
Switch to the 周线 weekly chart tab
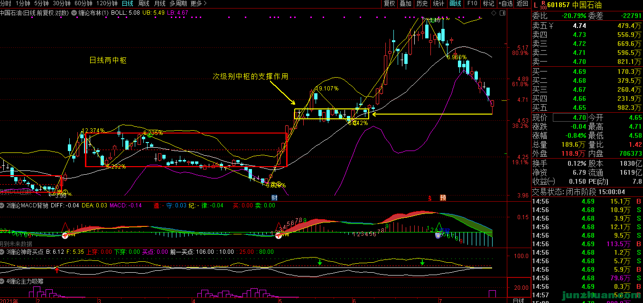pyautogui.click(x=143, y=4)
